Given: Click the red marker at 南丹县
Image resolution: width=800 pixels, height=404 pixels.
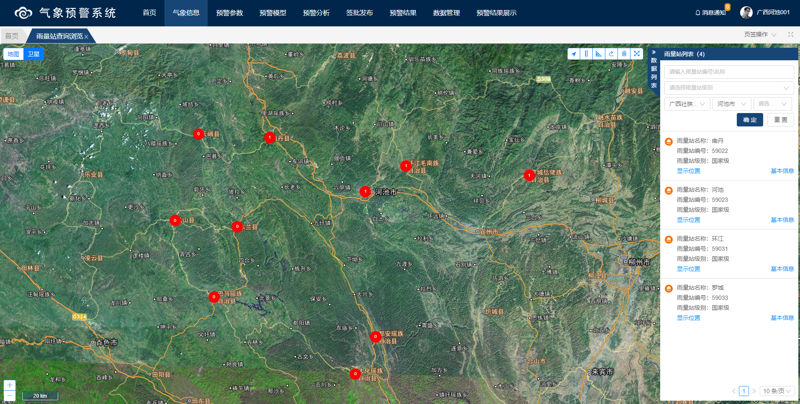Looking at the screenshot, I should (270, 137).
